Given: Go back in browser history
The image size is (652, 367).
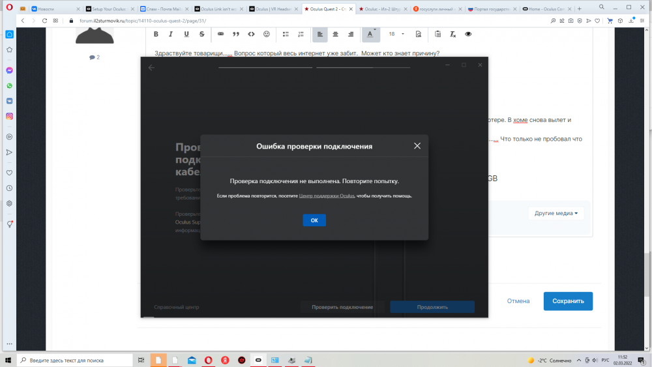Looking at the screenshot, I should click(23, 21).
